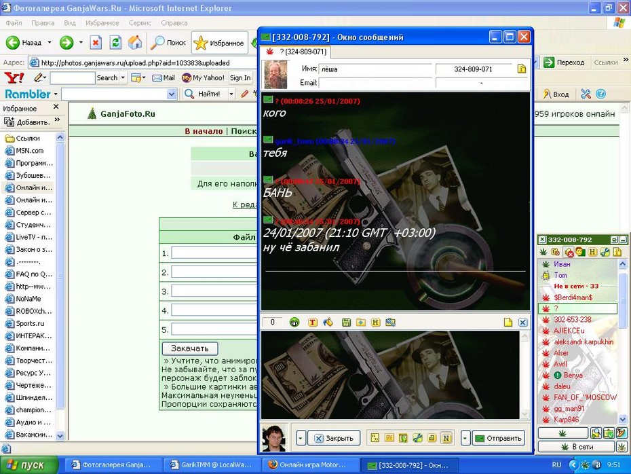Image resolution: width=631 pixels, height=474 pixels.
Task: Open the Rambler search box dropdown
Action: pos(172,94)
